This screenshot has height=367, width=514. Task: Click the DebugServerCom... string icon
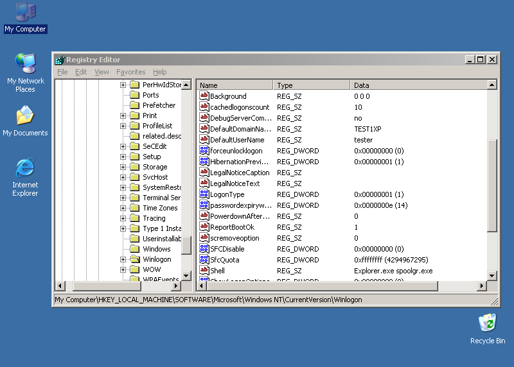pyautogui.click(x=204, y=118)
